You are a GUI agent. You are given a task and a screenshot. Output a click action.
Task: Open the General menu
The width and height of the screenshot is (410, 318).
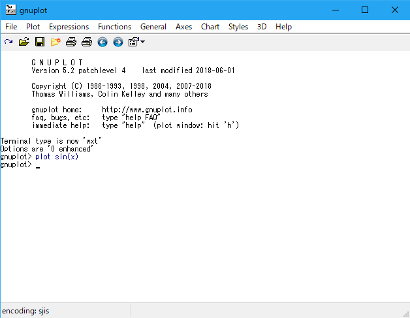click(x=153, y=27)
